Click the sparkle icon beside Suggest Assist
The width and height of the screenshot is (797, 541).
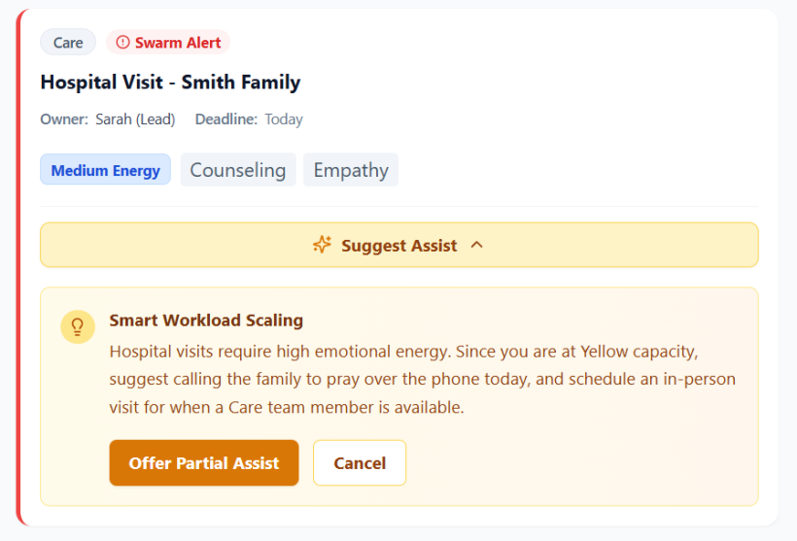tap(322, 245)
